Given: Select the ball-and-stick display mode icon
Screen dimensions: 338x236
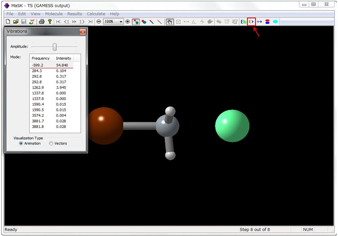Looking at the screenshot, I should (136, 21).
